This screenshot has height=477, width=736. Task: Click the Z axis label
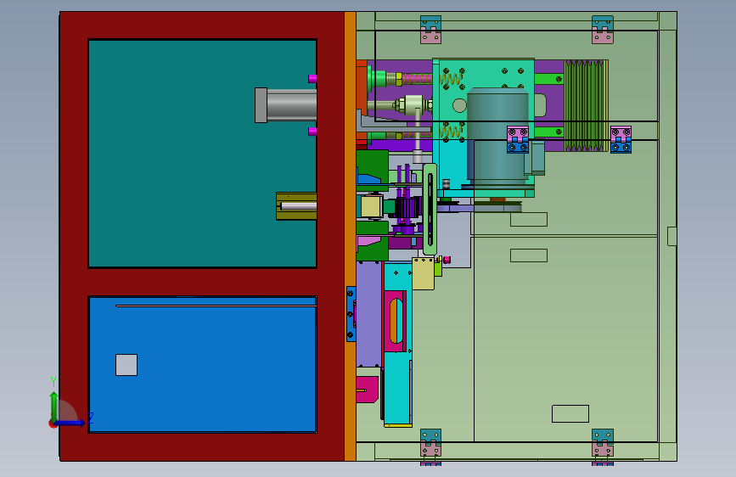[91, 418]
